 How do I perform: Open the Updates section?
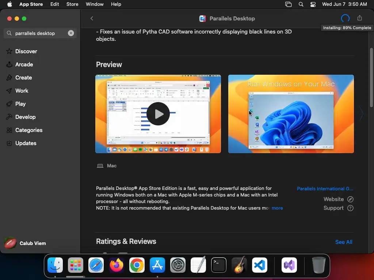[x=26, y=143]
